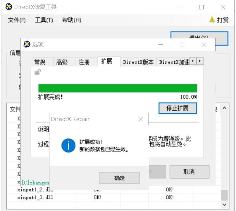Switch to the 常规 tab
This screenshot has width=236, height=211.
(40, 62)
